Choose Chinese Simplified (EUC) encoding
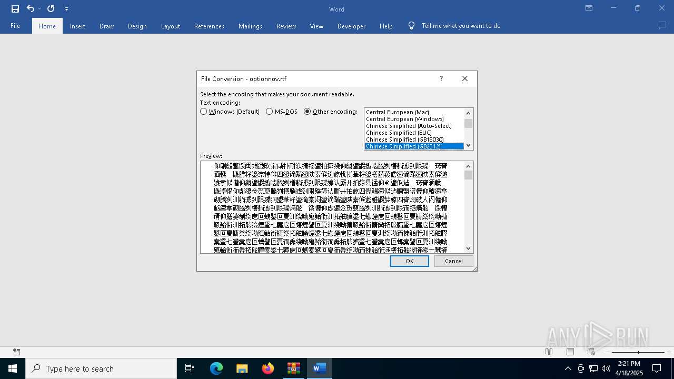Image resolution: width=674 pixels, height=379 pixels. (x=414, y=133)
